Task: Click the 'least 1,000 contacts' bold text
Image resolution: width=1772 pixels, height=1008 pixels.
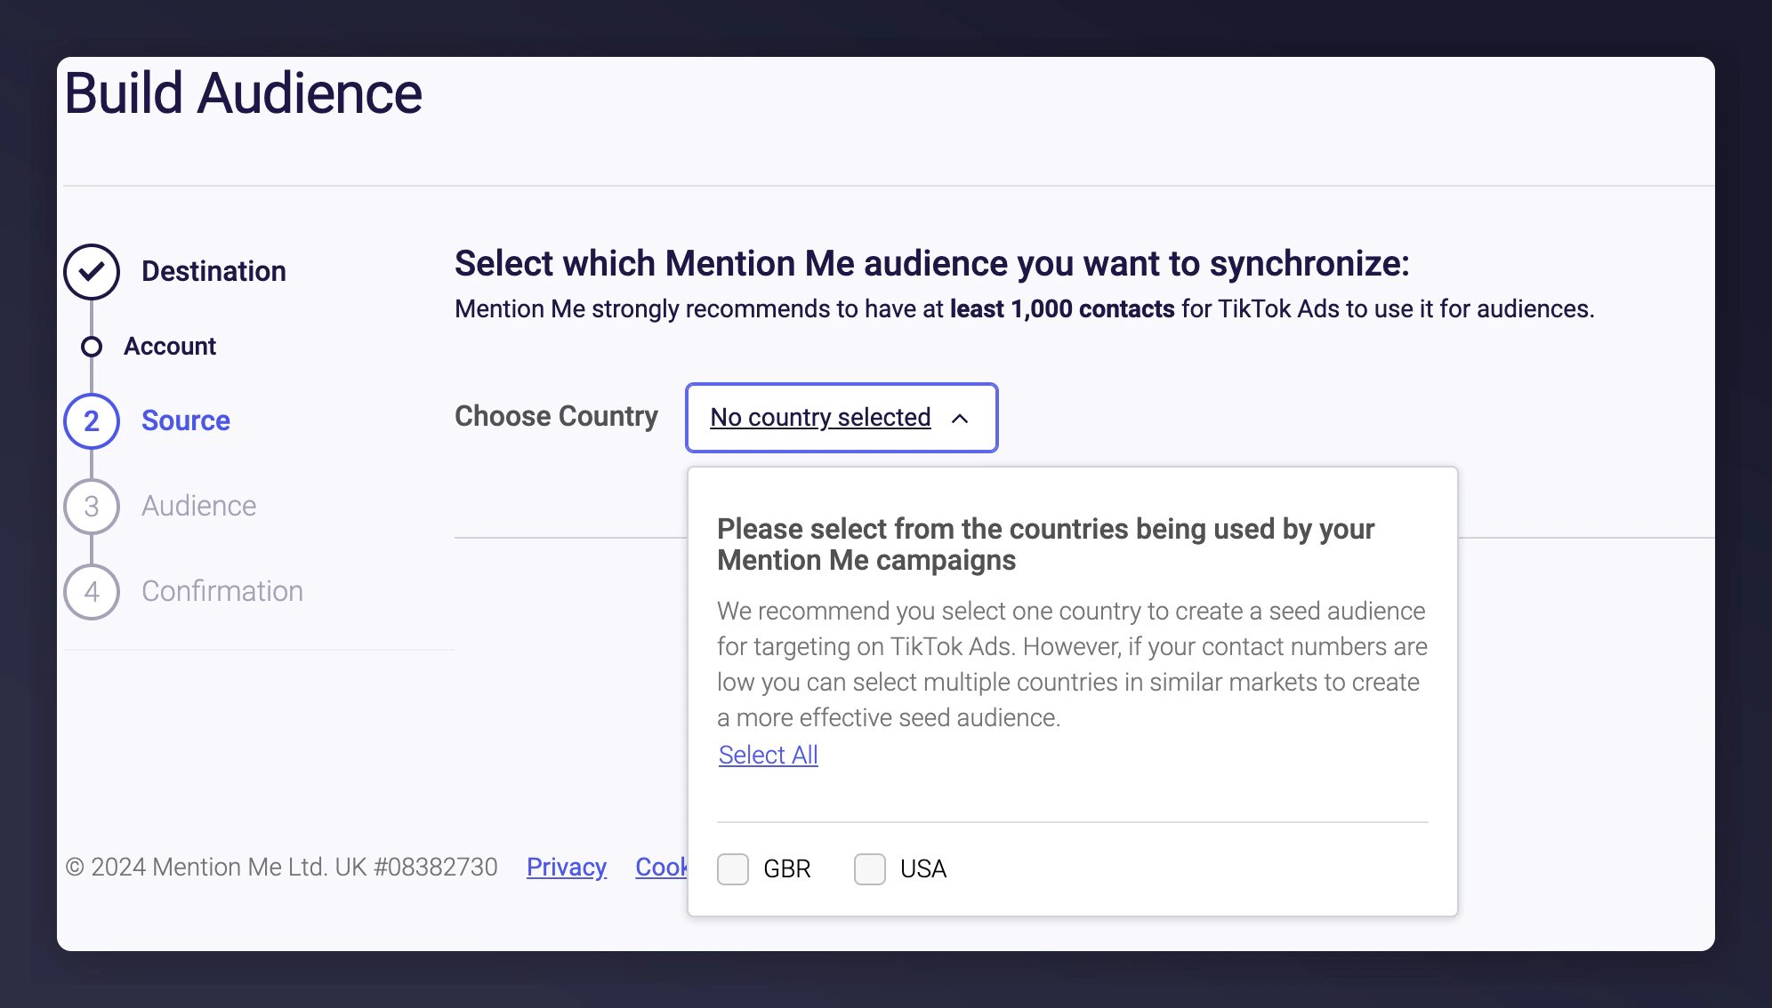Action: coord(1062,308)
